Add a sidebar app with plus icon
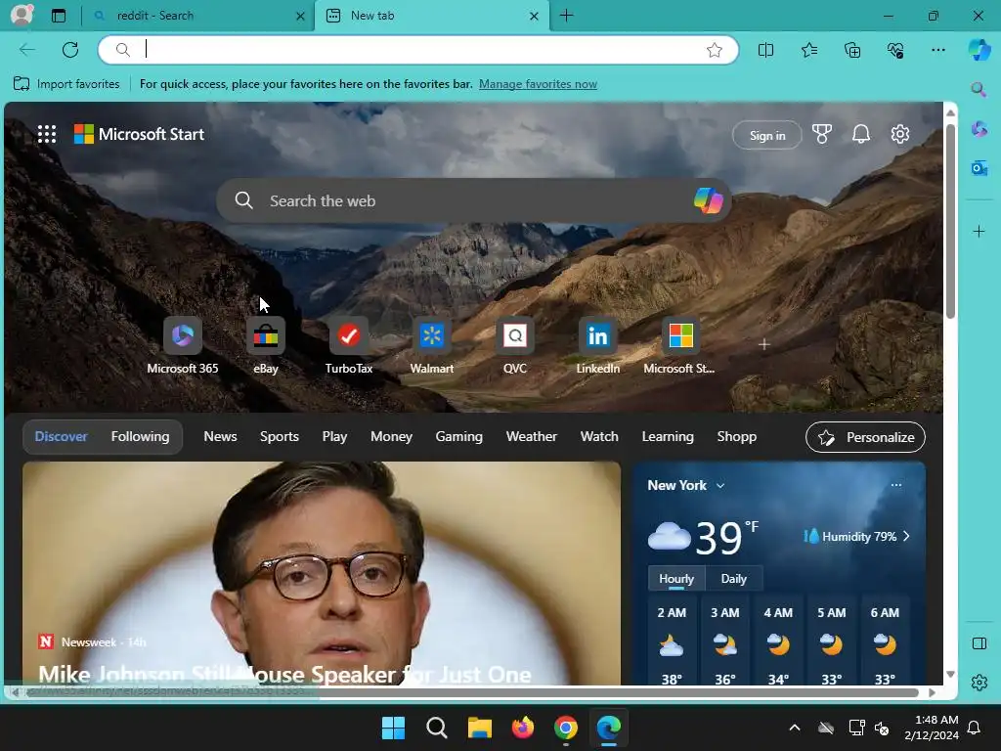The width and height of the screenshot is (1001, 751). tap(979, 231)
